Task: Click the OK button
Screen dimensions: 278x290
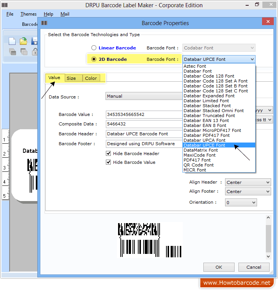Action: [x=219, y=267]
